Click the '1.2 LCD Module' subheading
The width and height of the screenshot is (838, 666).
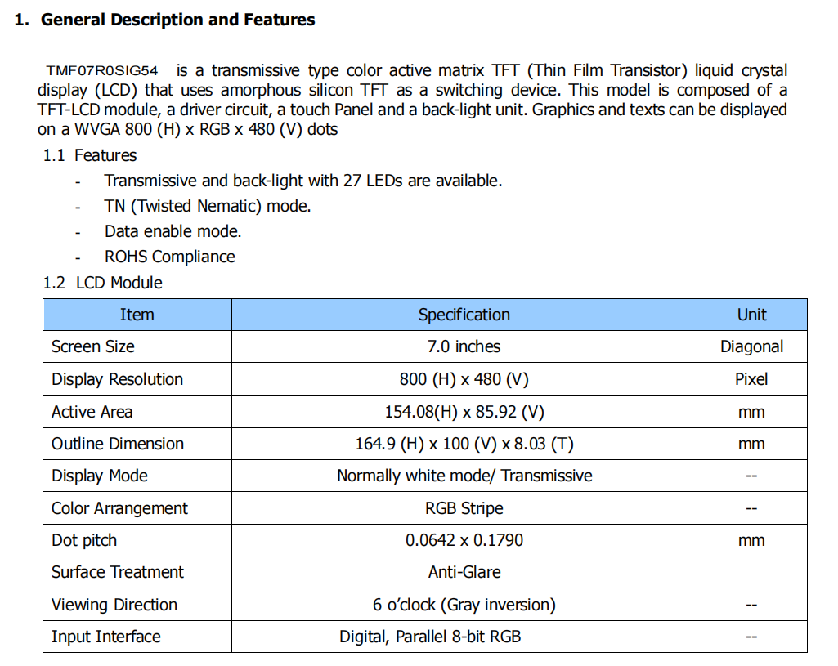[103, 283]
